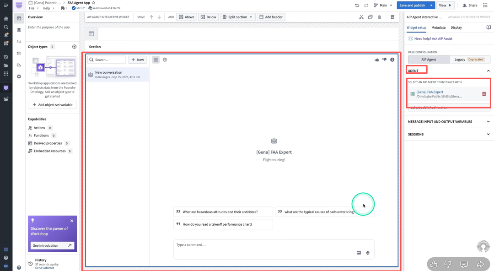This screenshot has width=494, height=271.
Task: Click the View button
Action: (445, 5)
